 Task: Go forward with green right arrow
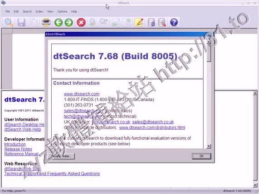coord(69,22)
